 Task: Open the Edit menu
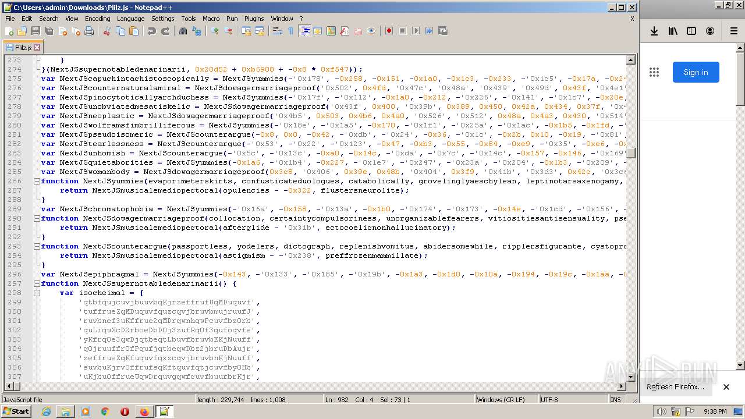[x=27, y=19]
